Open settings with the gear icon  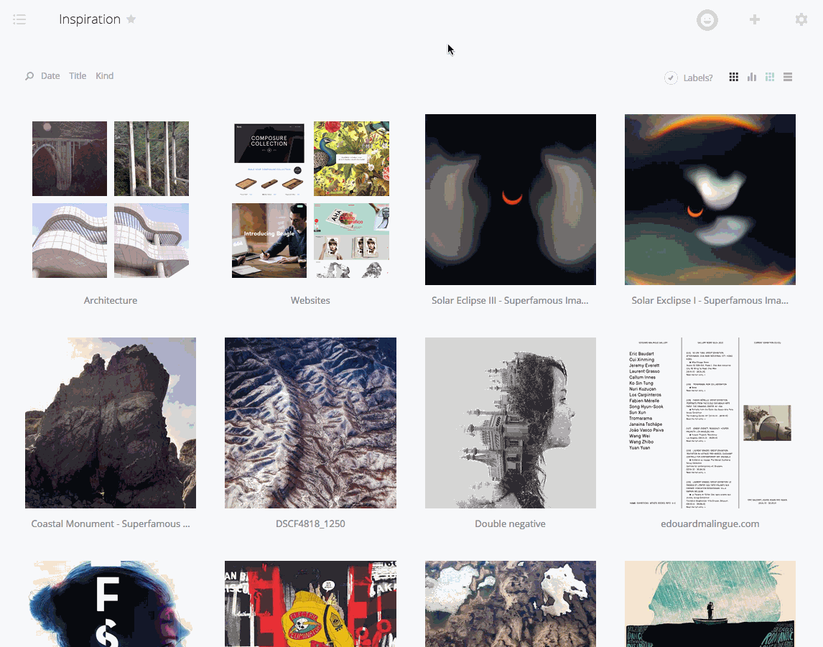click(x=801, y=19)
